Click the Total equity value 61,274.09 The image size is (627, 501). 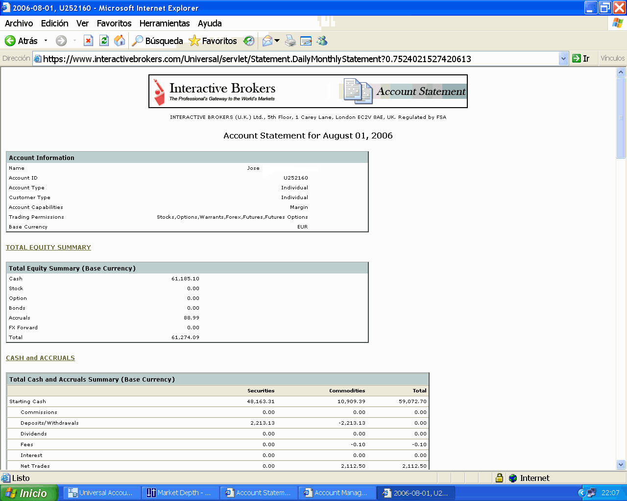(185, 337)
